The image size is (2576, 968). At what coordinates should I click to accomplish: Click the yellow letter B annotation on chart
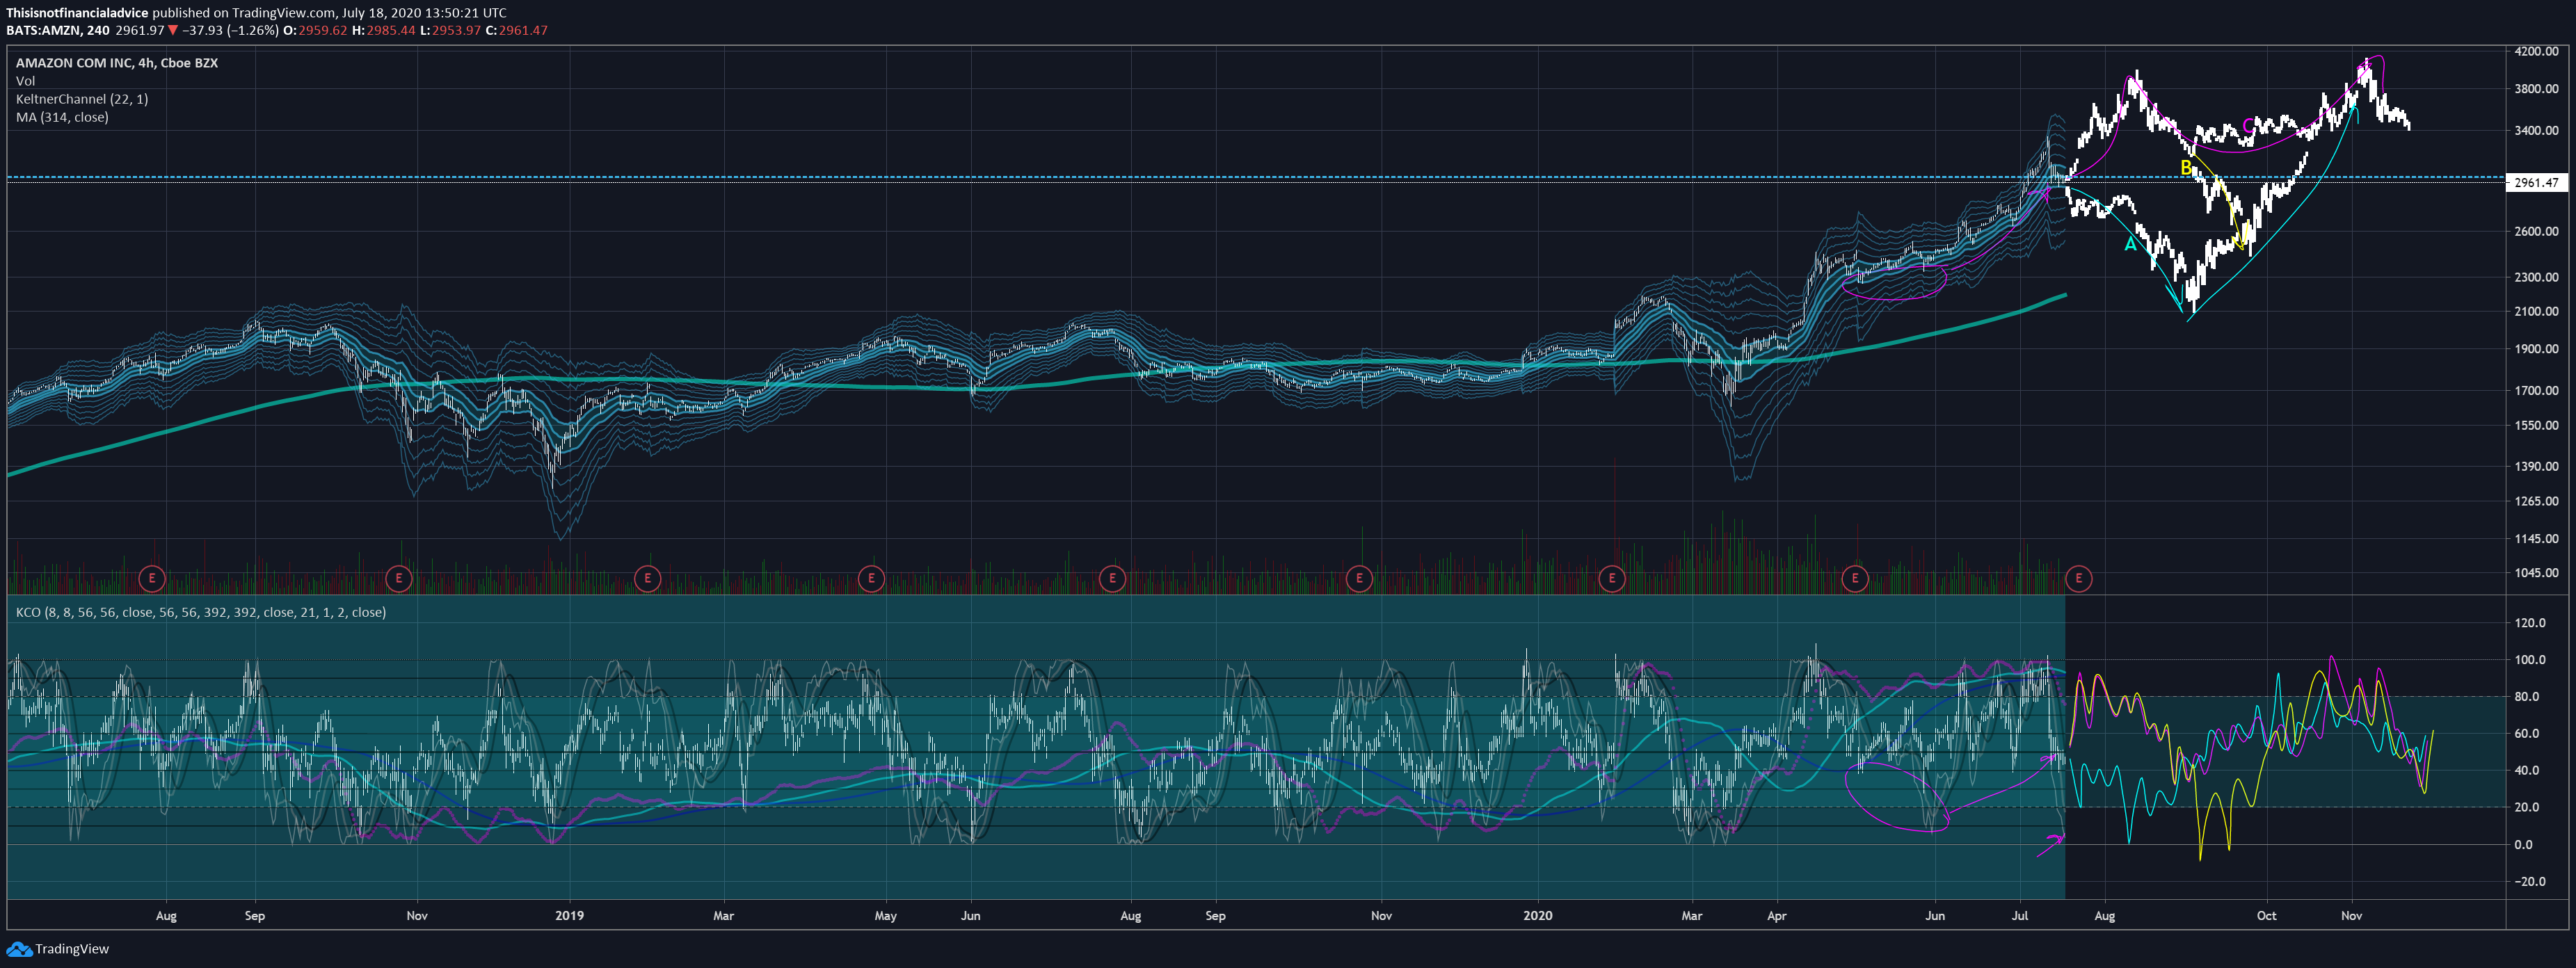pos(2186,168)
